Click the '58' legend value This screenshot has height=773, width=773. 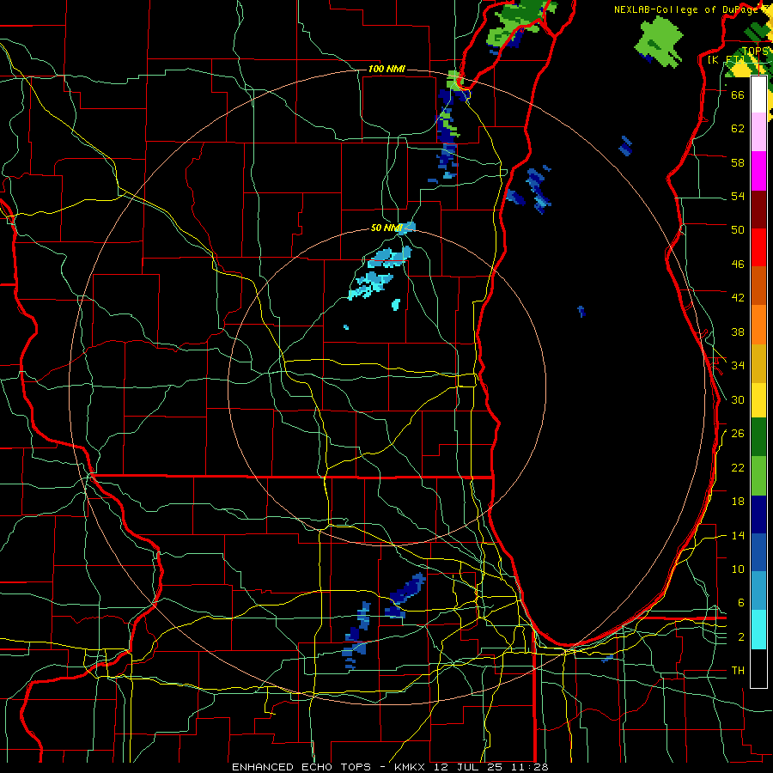738,162
